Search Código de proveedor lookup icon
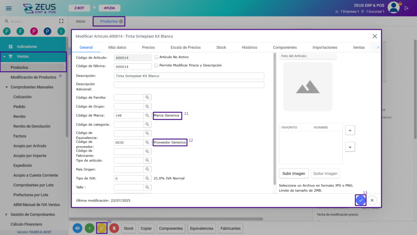The image size is (417, 235). (147, 142)
